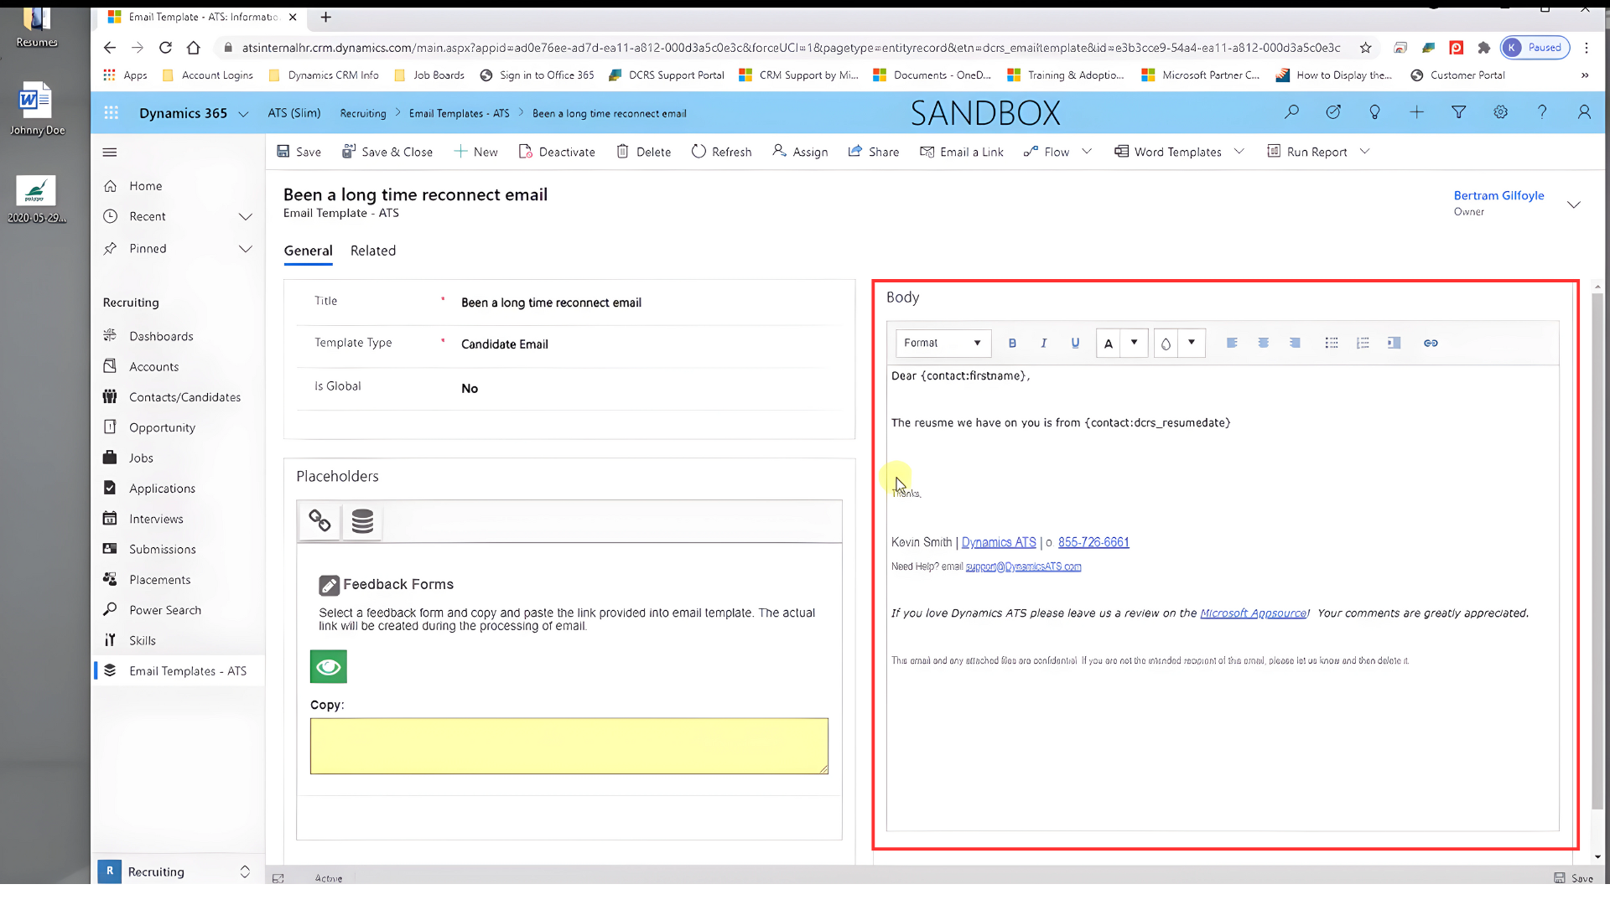Open the task flow target icon in header
Viewport: 1610px width, 905px height.
[x=1333, y=112]
